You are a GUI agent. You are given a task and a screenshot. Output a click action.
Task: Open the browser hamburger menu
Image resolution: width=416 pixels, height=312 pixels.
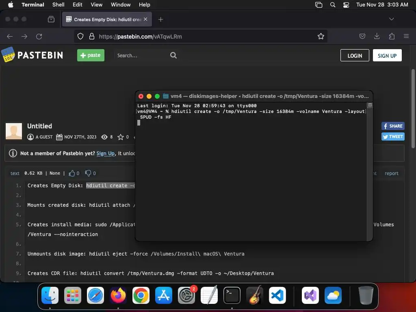[406, 36]
